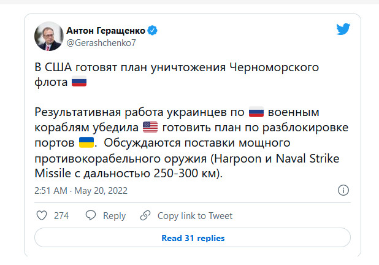Click the Twitter bird logo

(343, 29)
